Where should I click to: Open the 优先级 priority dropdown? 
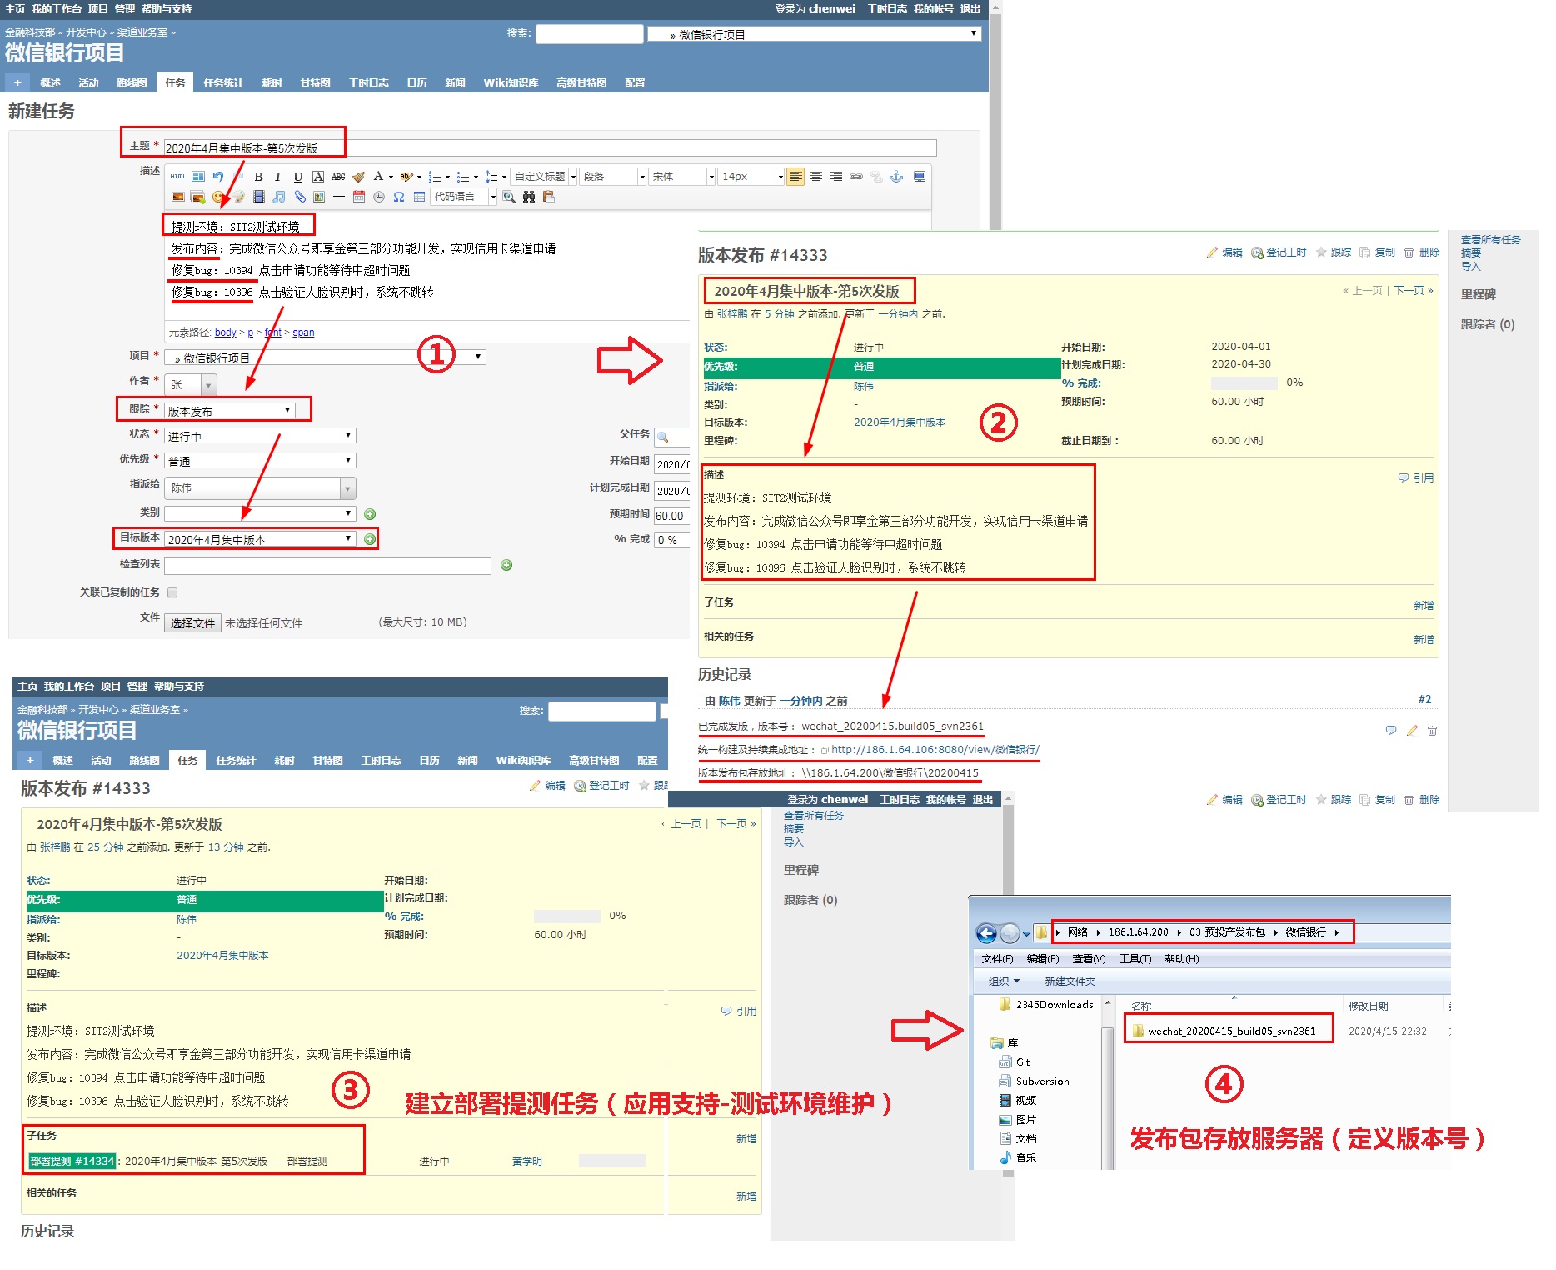pyautogui.click(x=260, y=460)
